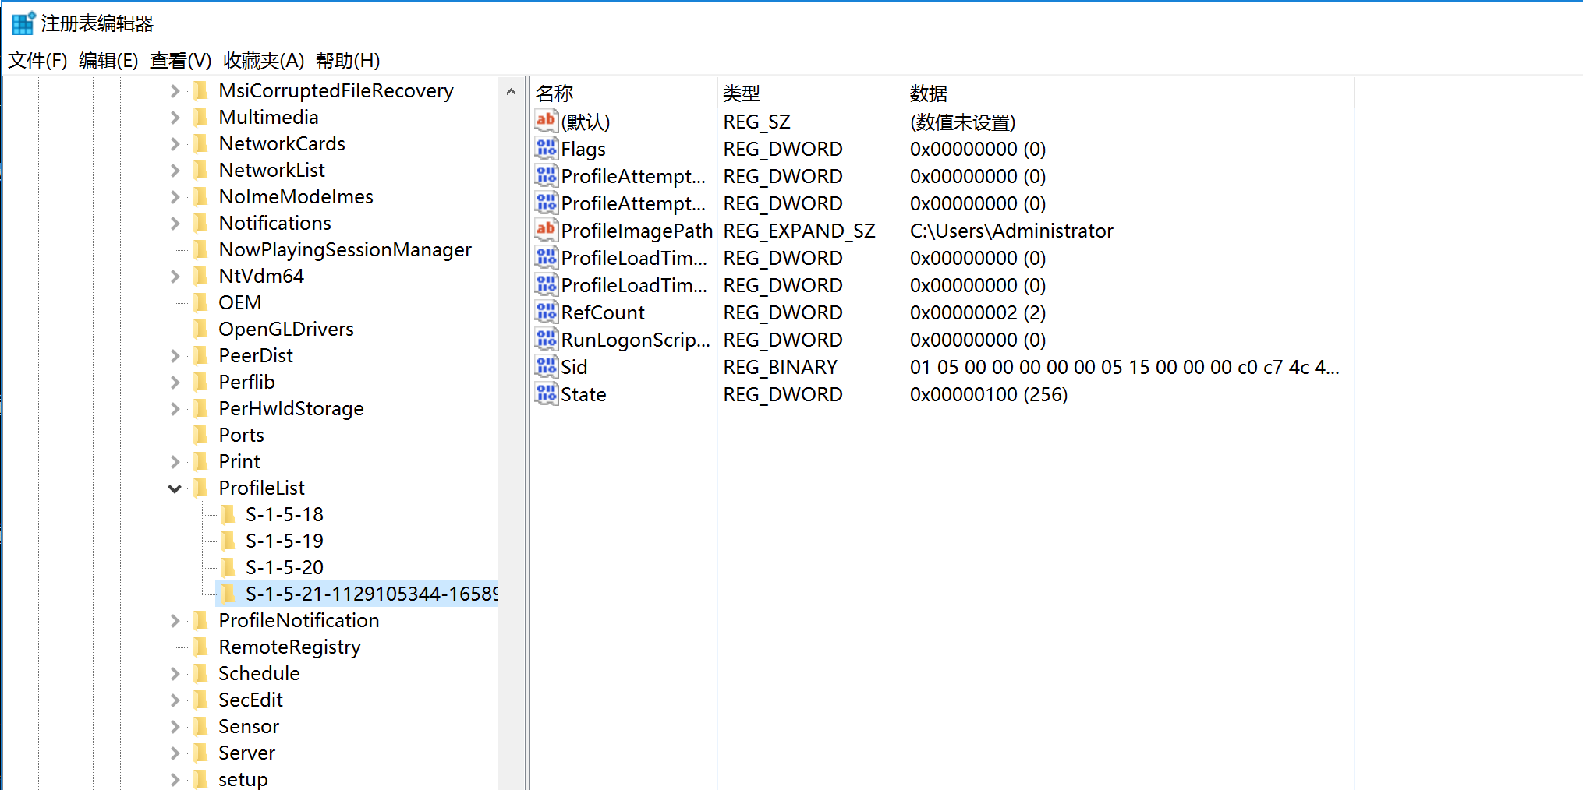Collapse the ProfileList tree node
This screenshot has width=1583, height=790.
click(175, 488)
